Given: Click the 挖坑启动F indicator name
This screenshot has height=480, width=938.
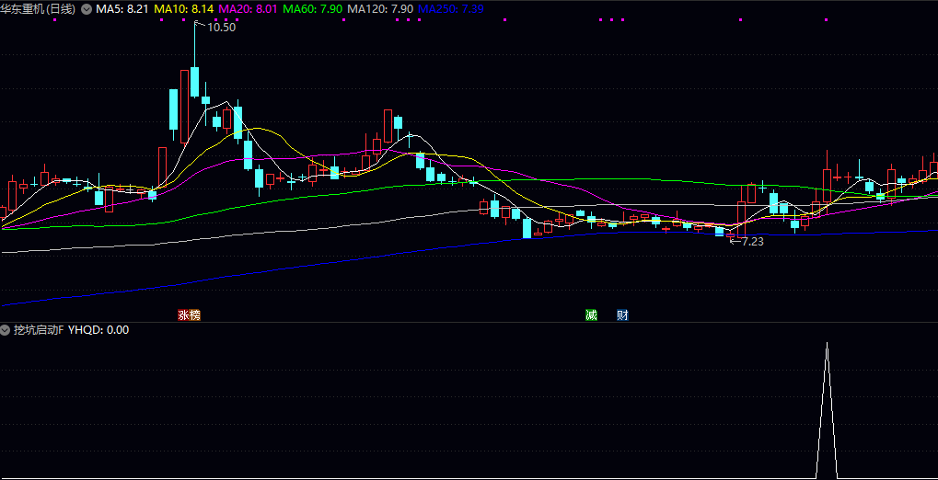Looking at the screenshot, I should pyautogui.click(x=38, y=329).
